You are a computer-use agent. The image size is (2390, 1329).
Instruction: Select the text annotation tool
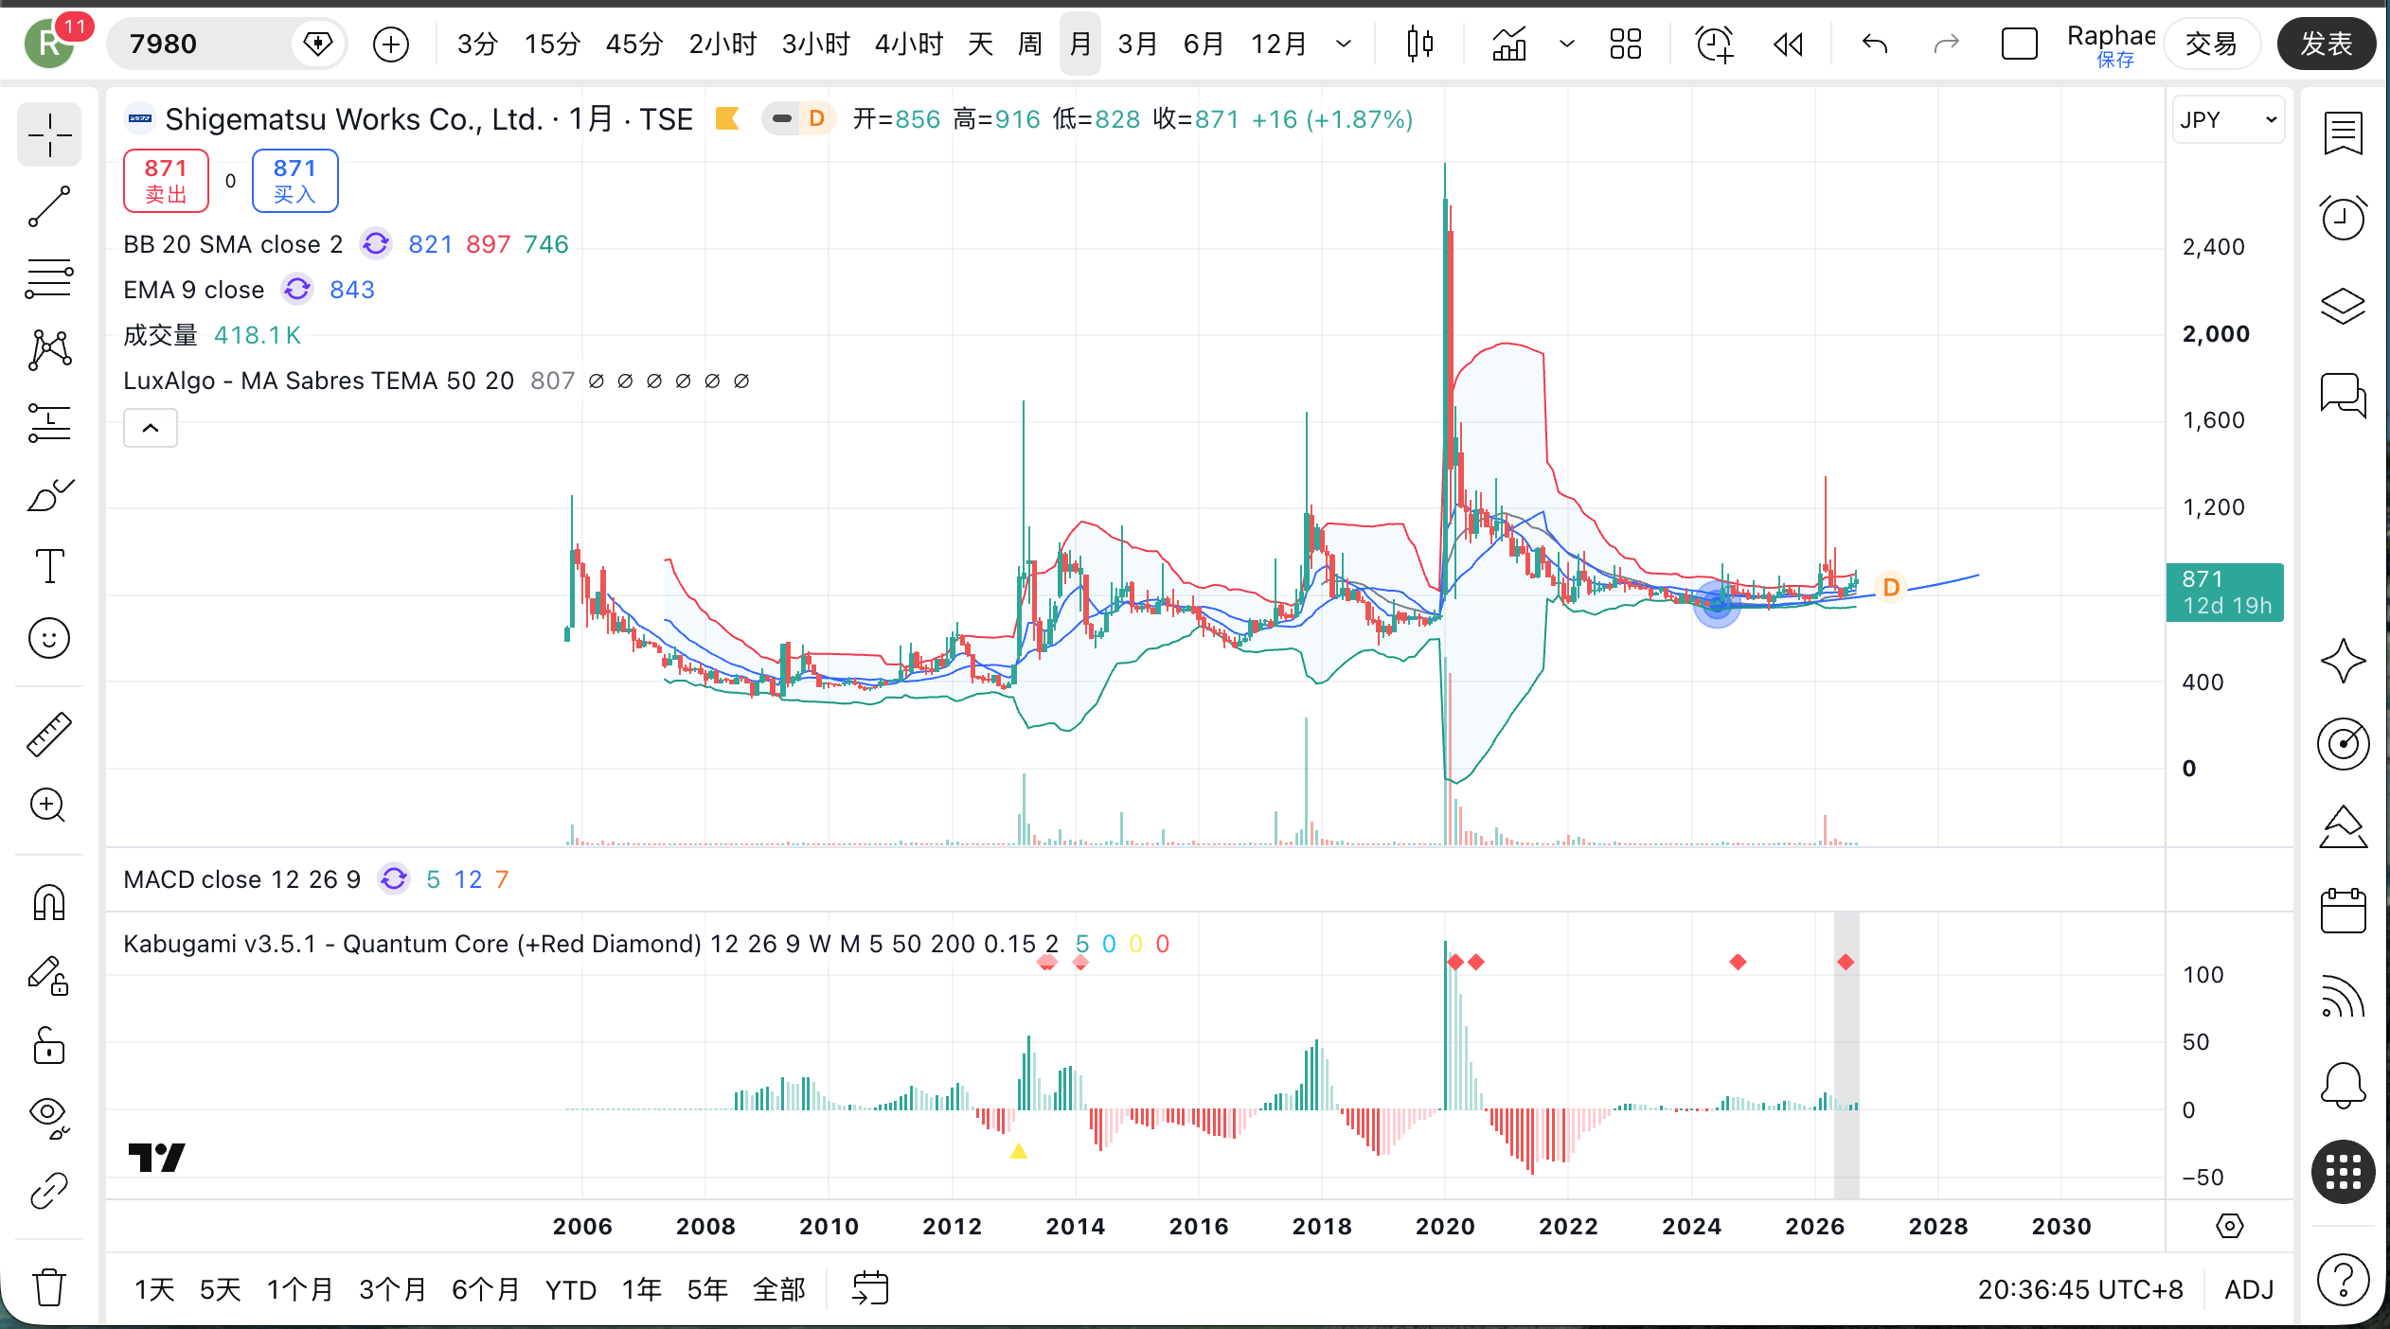coord(49,566)
